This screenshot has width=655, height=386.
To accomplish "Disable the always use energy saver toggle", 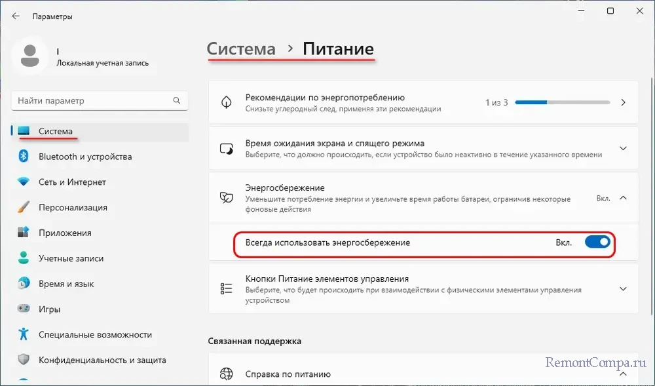I will tap(597, 242).
